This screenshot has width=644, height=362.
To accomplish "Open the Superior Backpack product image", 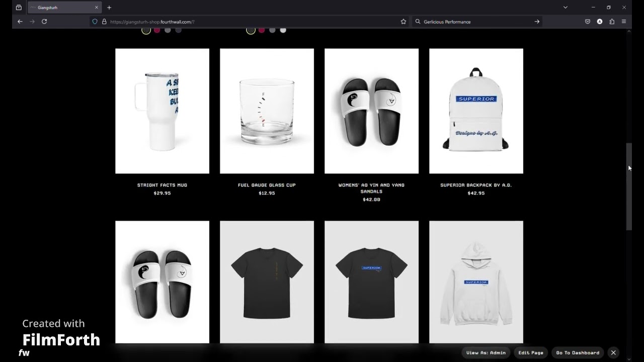I will point(476,111).
